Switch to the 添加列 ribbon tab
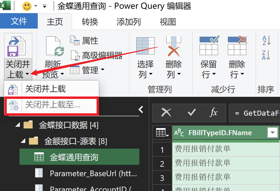Viewport: 280px width, 191px height. coord(129,22)
